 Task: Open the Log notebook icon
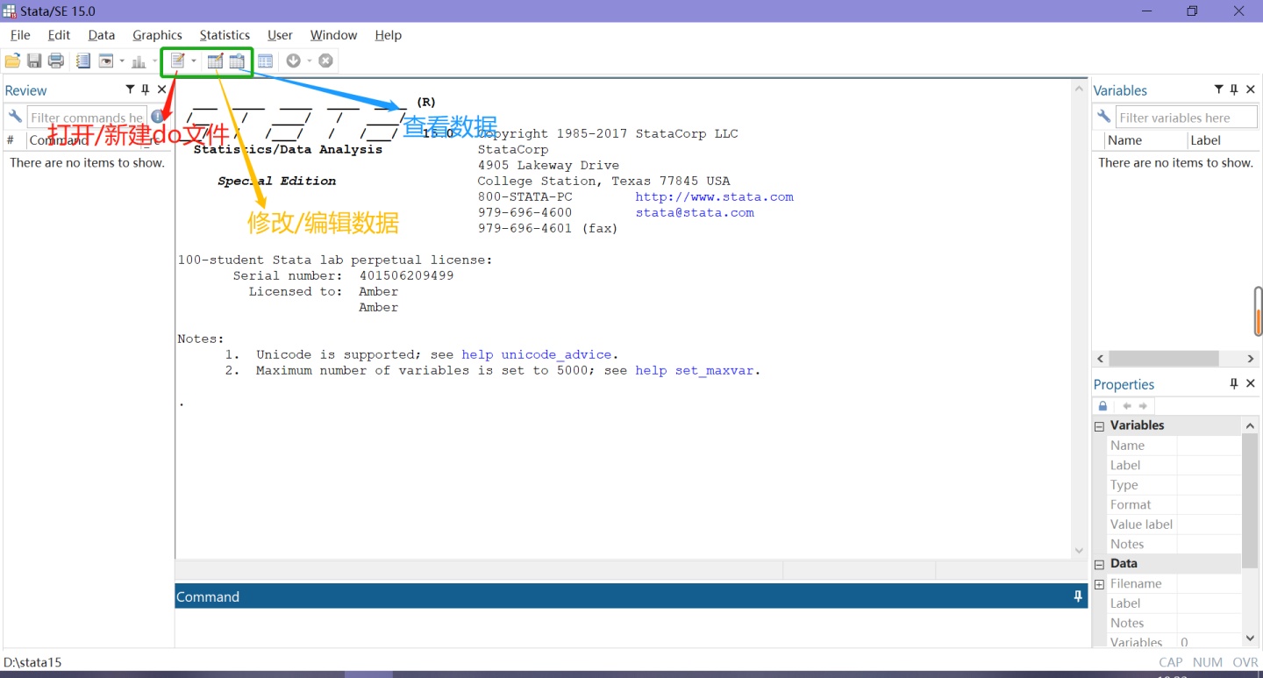(x=83, y=61)
